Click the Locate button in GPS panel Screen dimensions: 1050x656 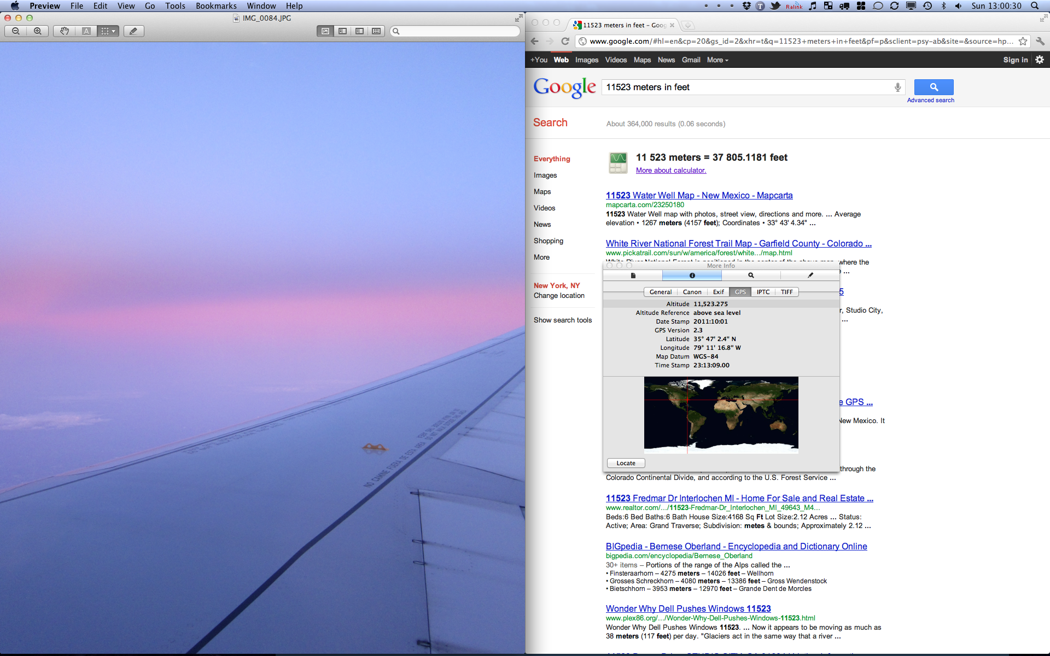(x=626, y=463)
